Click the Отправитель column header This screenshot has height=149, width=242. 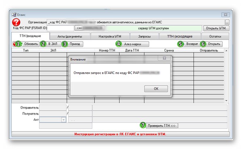pyautogui.click(x=209, y=50)
